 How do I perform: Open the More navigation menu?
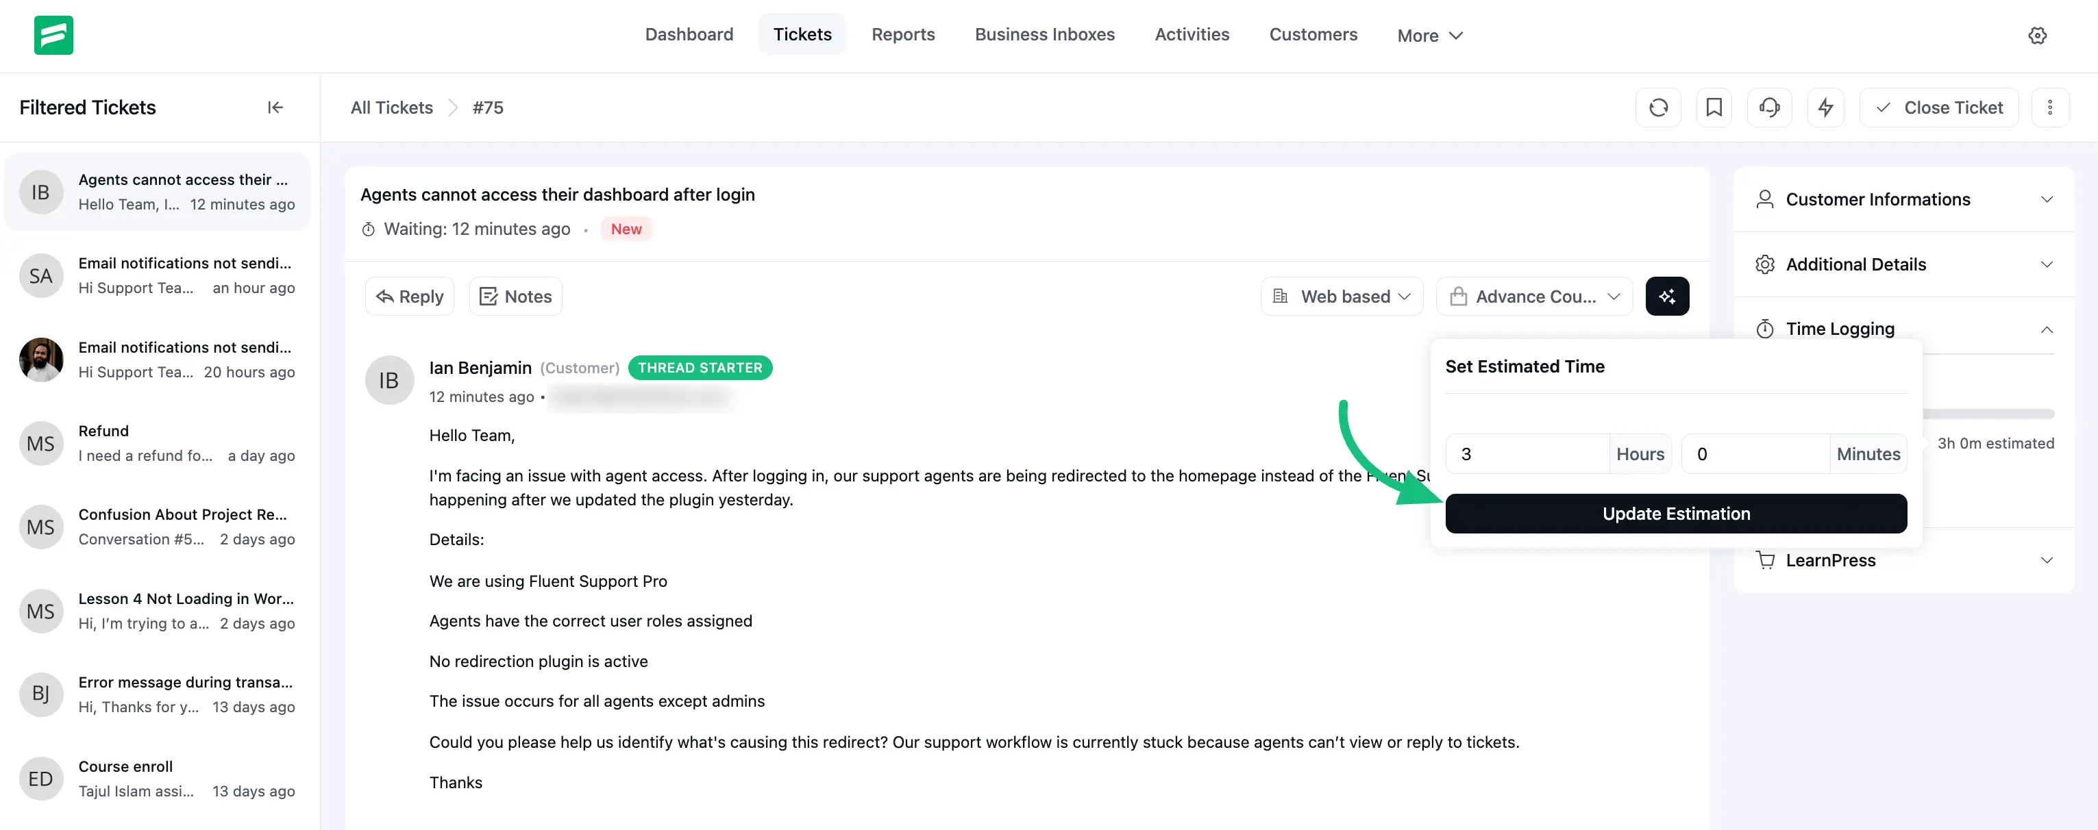(x=1429, y=36)
